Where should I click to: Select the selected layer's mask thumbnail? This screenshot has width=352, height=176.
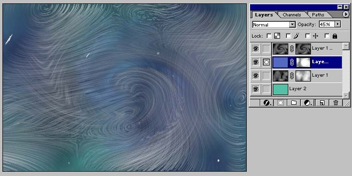click(303, 62)
